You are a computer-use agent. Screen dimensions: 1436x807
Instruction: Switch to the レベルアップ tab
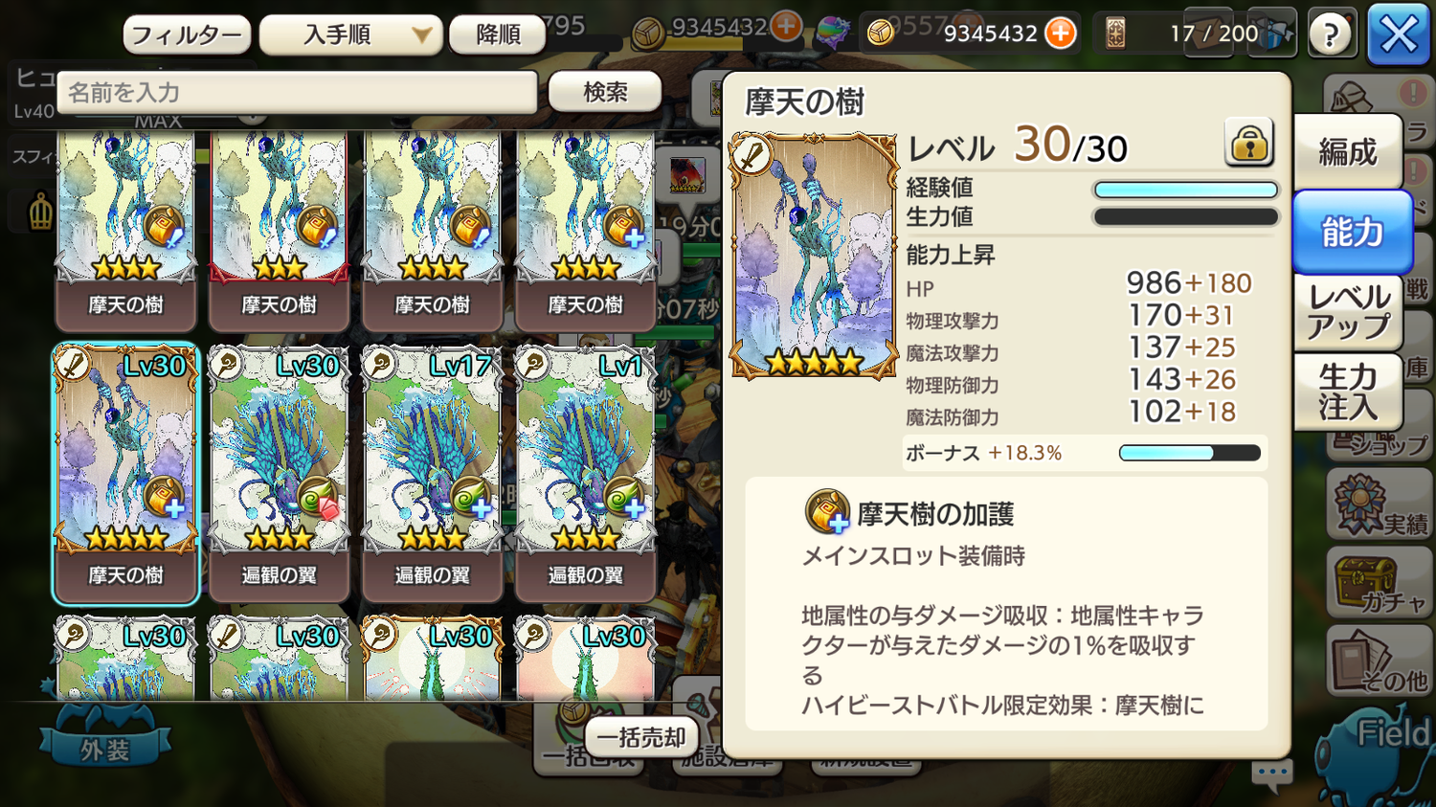point(1348,312)
